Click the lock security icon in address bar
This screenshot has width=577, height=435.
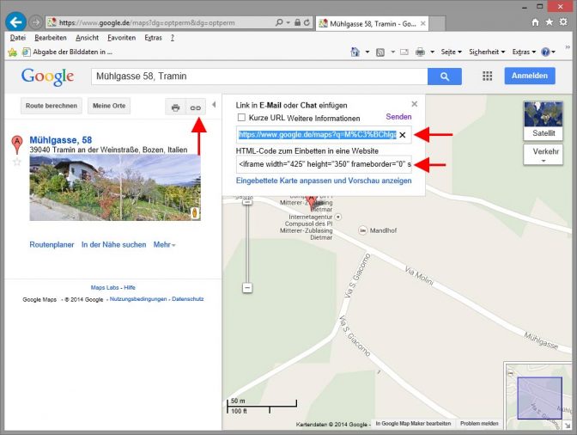point(297,22)
